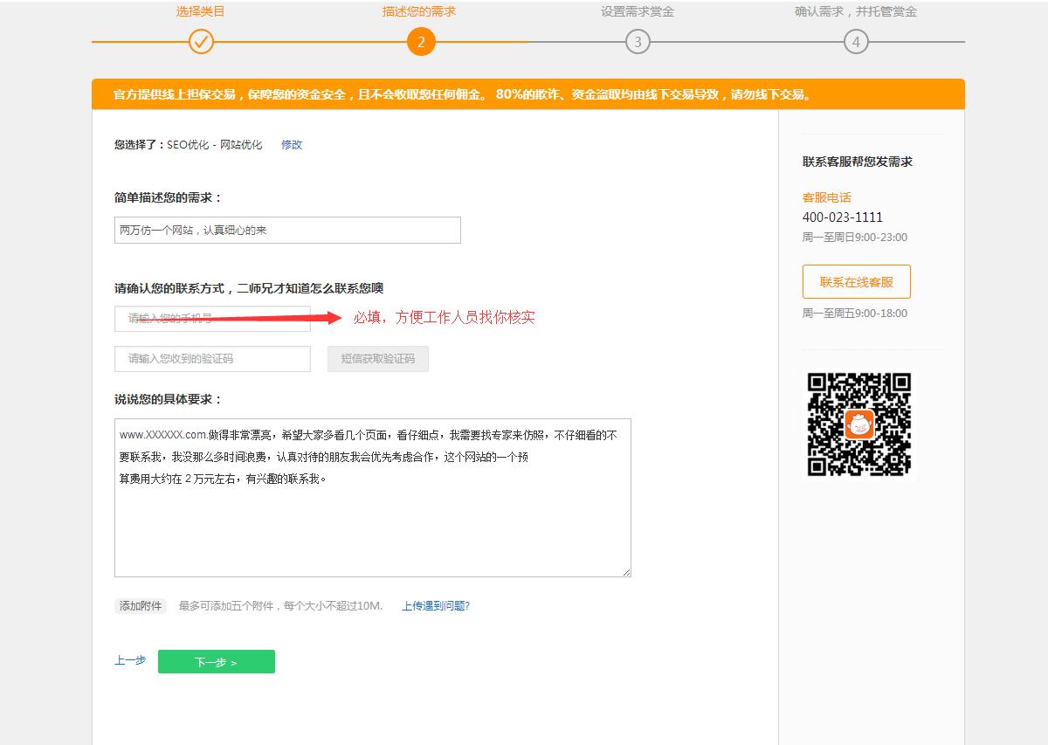Click the phone number input field
This screenshot has height=745, width=1048.
(x=212, y=320)
